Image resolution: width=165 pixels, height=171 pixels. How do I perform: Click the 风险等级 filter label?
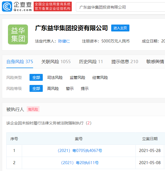point(14,89)
